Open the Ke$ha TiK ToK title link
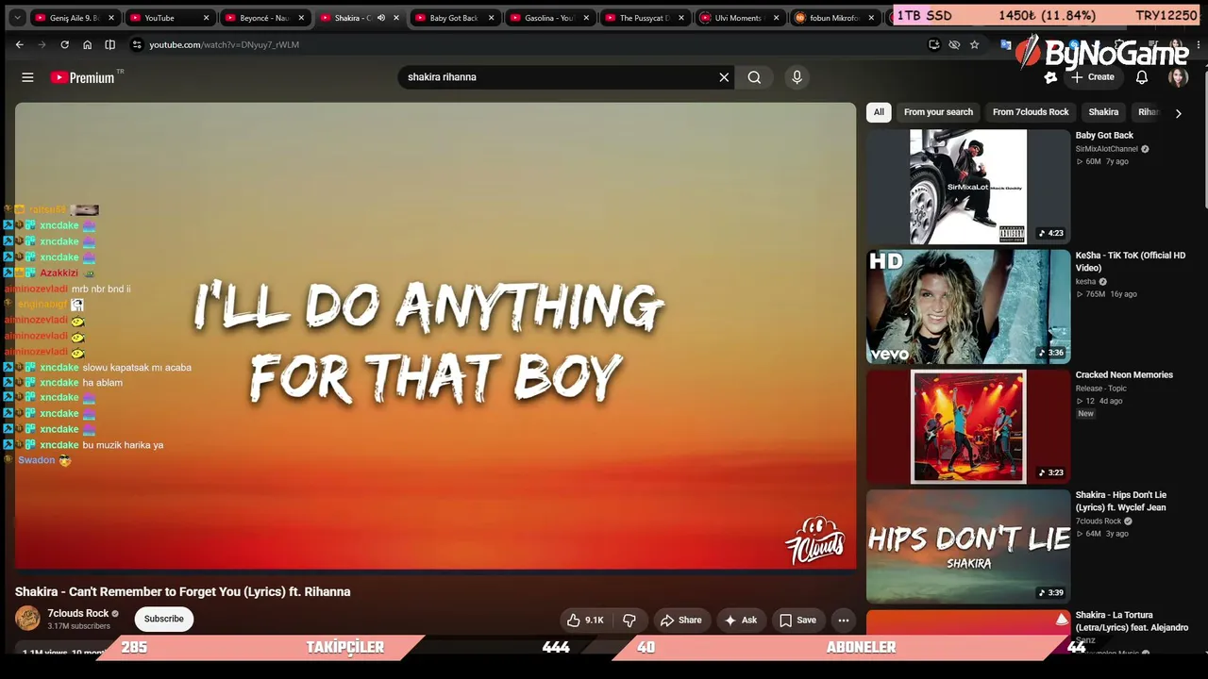Image resolution: width=1208 pixels, height=679 pixels. (1131, 261)
